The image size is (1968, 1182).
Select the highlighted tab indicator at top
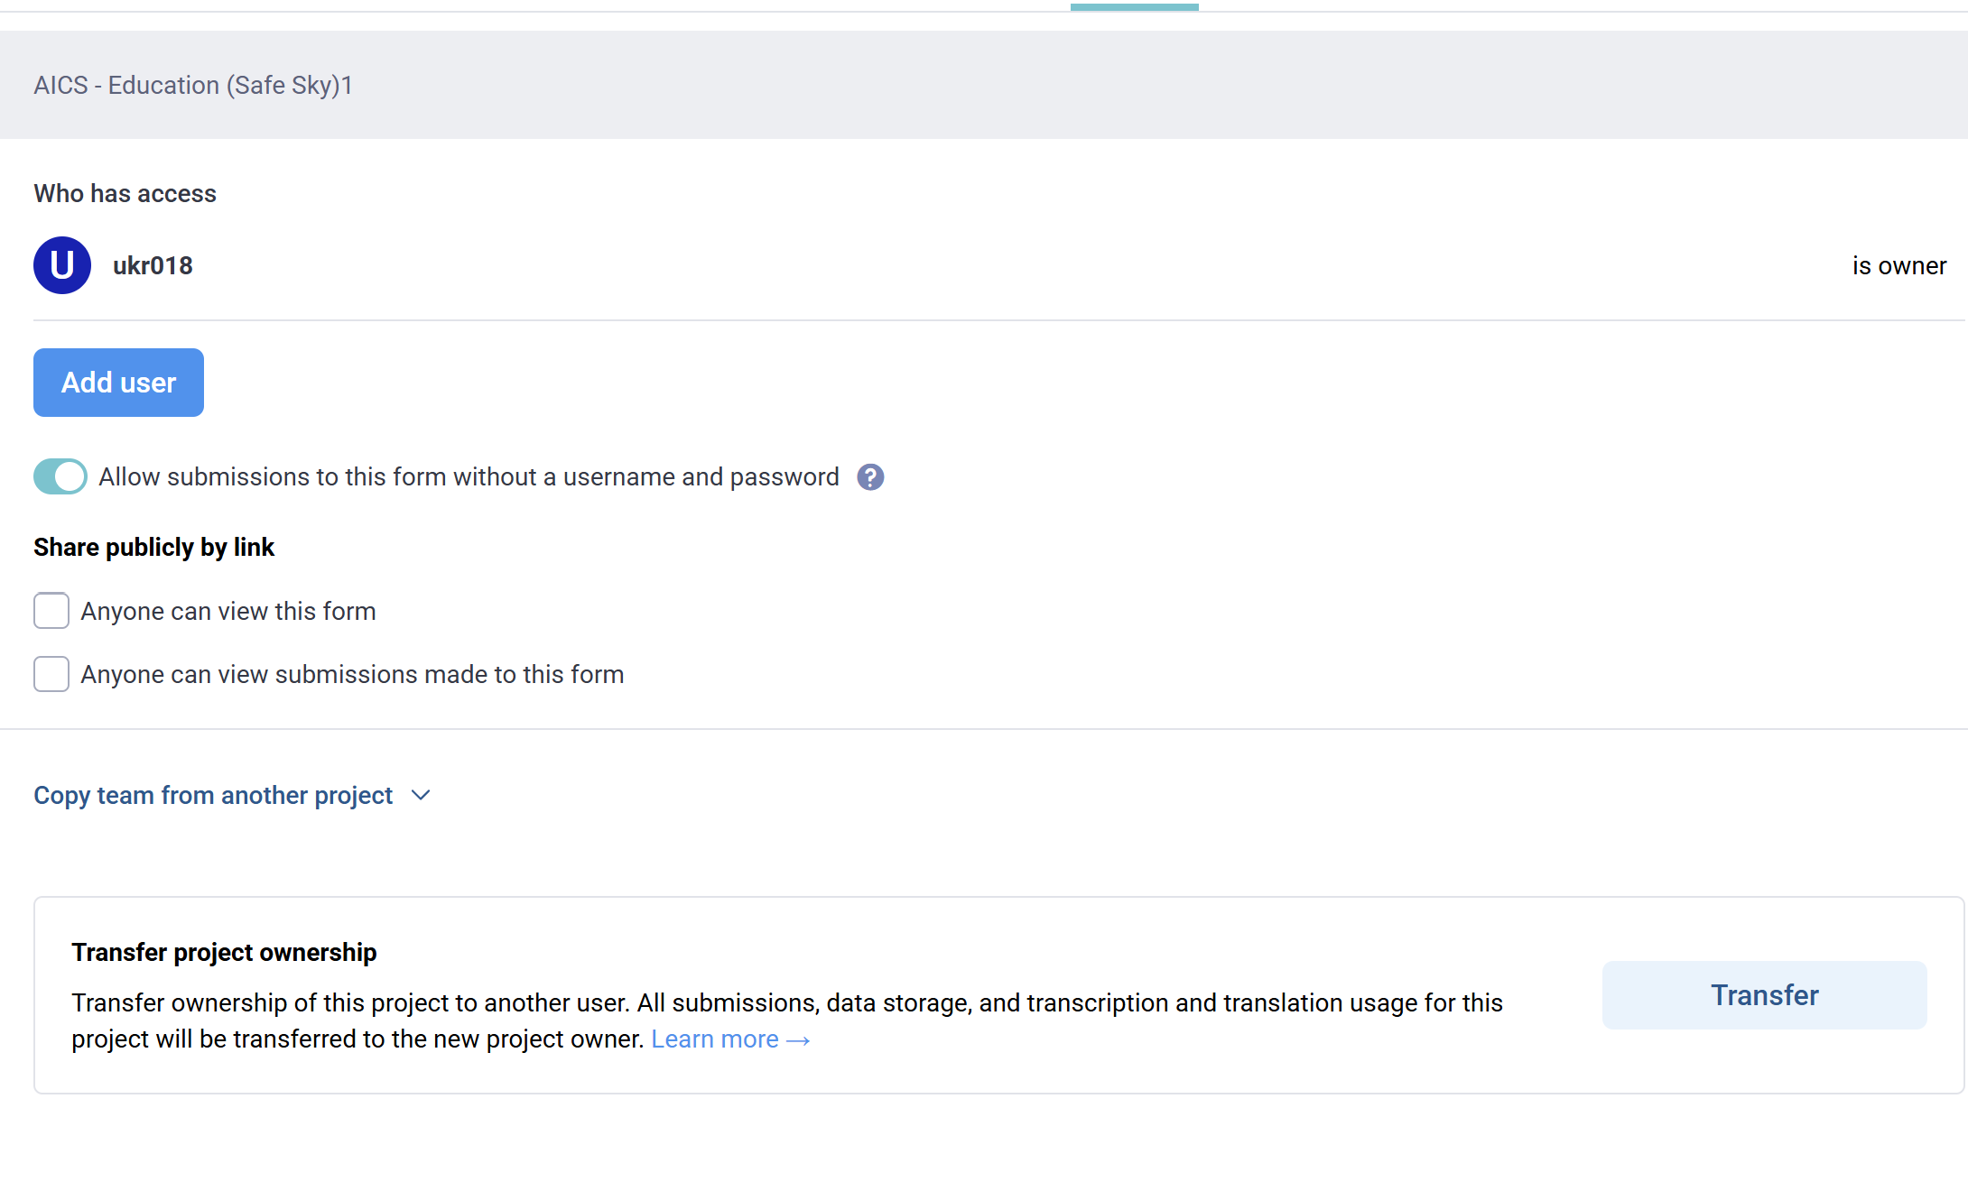1135,7
